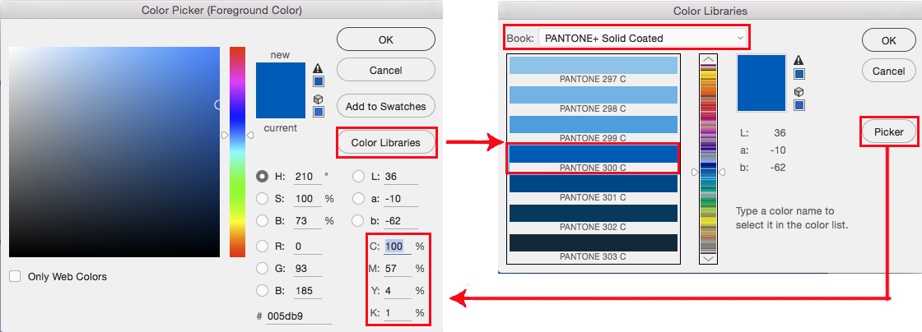
Task: Click gamut-corrected color square in Color Picker
Action: [318, 81]
